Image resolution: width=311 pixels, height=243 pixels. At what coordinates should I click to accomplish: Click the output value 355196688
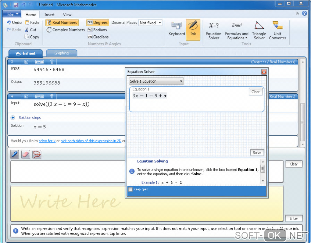coord(47,83)
